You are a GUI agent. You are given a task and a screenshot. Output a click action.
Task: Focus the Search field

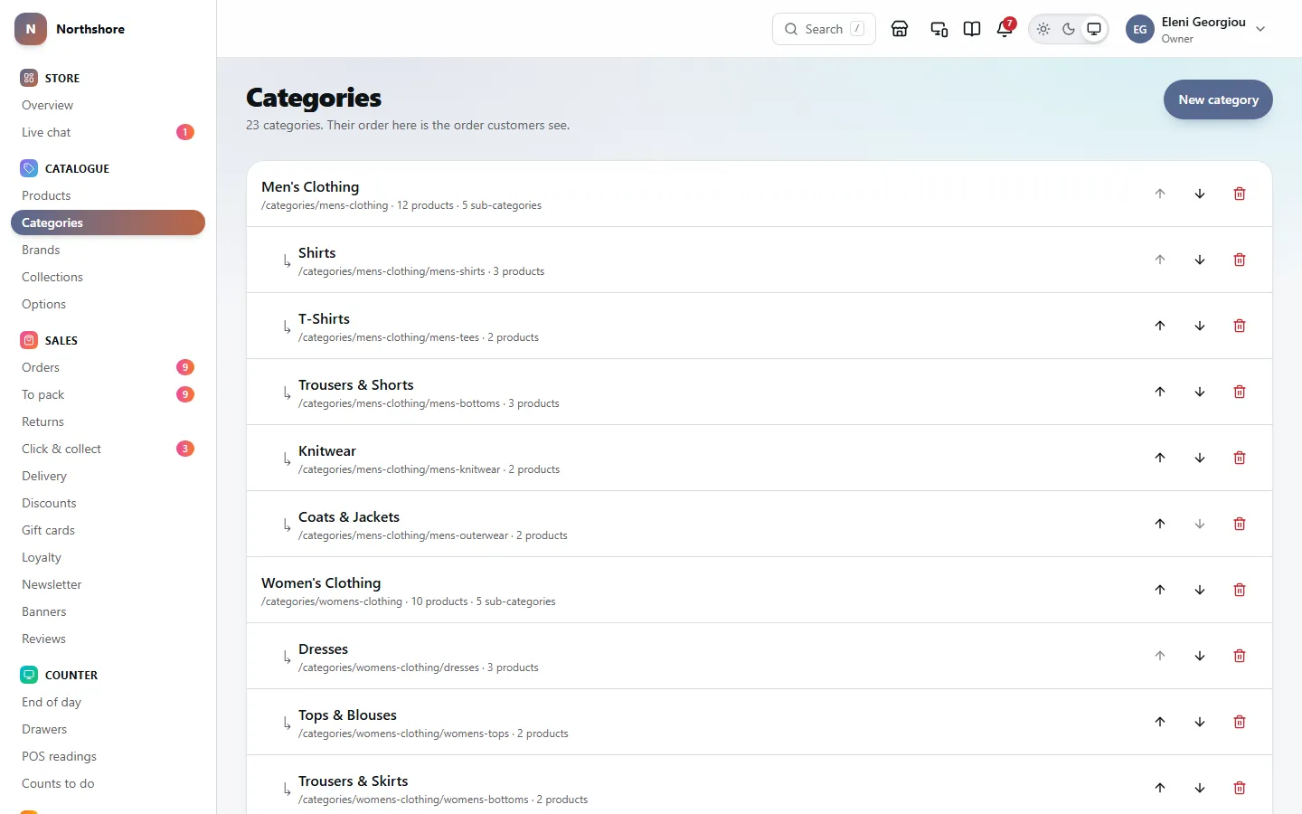click(x=824, y=29)
